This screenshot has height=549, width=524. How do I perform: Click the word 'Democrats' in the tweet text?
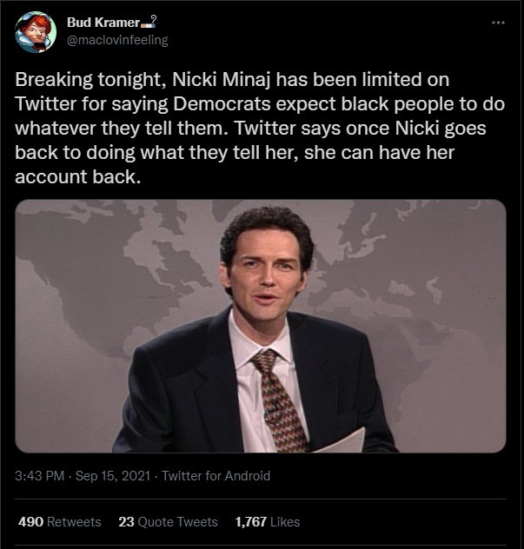pyautogui.click(x=222, y=104)
